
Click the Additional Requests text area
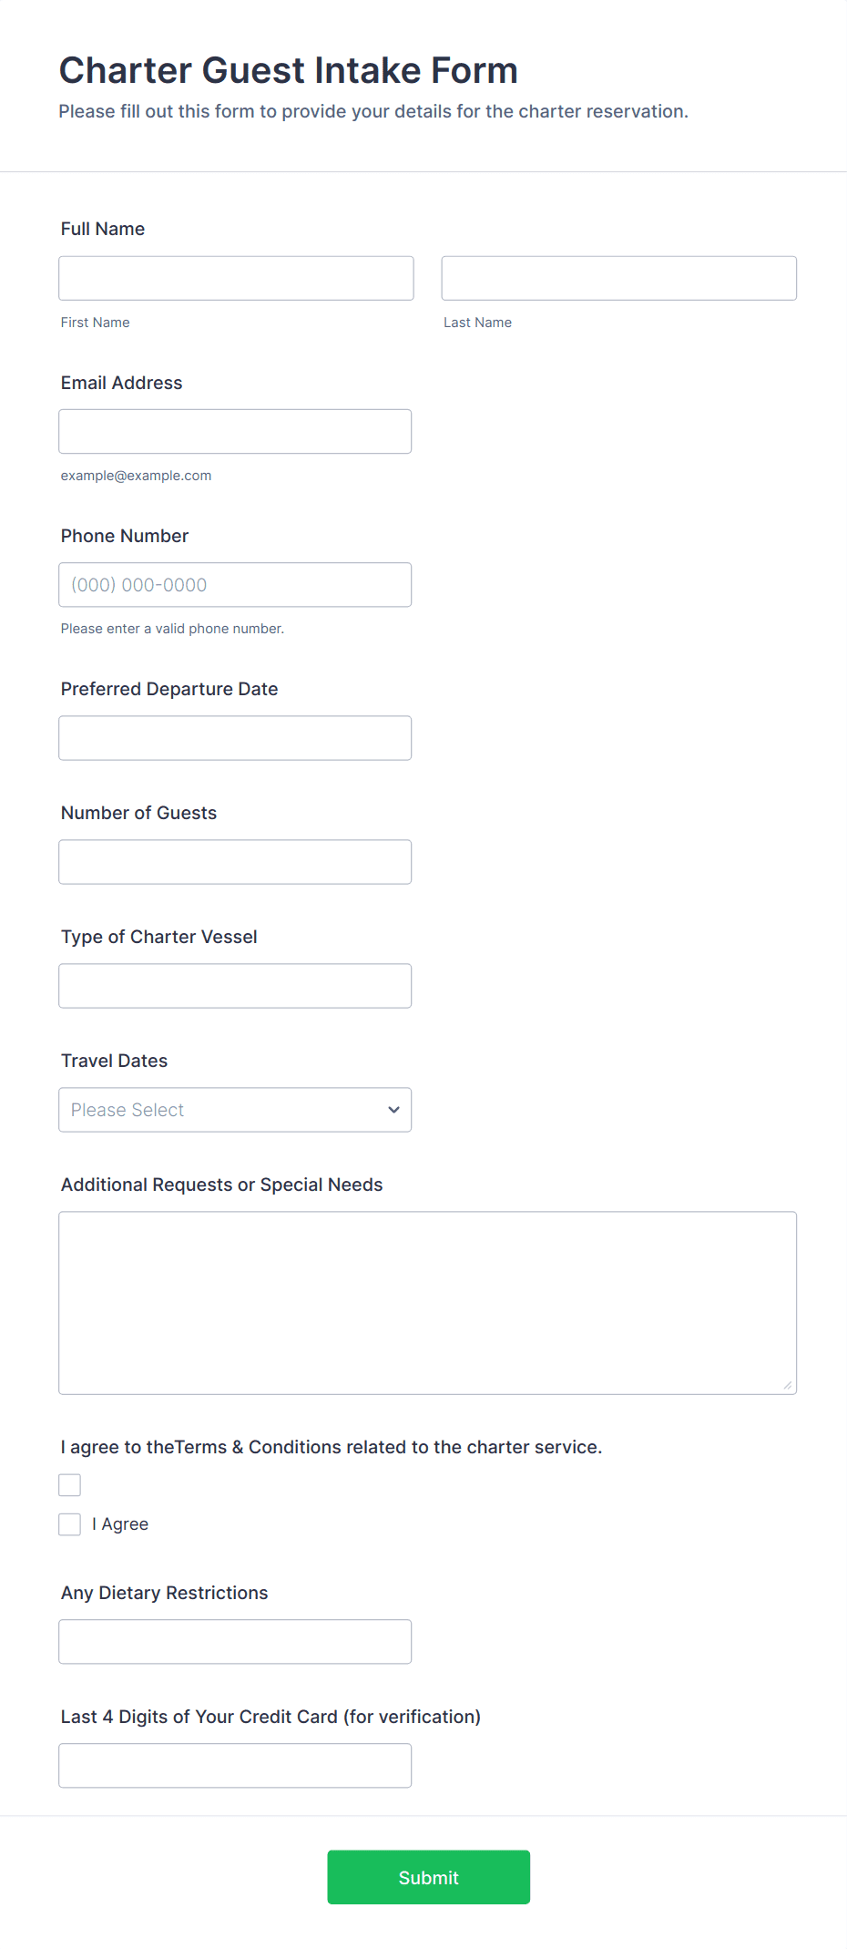point(427,1303)
